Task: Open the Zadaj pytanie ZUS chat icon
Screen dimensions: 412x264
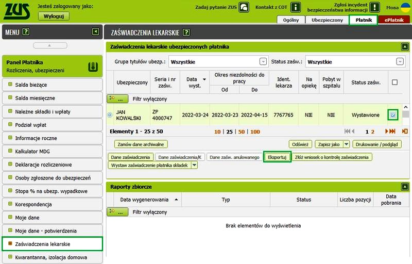Action: pyautogui.click(x=244, y=7)
